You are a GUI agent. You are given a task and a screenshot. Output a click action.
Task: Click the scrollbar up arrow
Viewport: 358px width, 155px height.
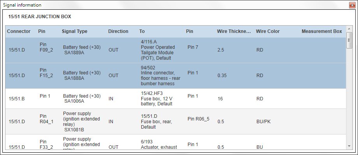[349, 29]
